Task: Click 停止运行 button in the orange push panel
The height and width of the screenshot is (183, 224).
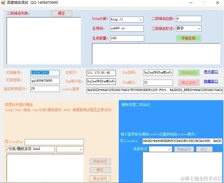Action: coord(100,178)
